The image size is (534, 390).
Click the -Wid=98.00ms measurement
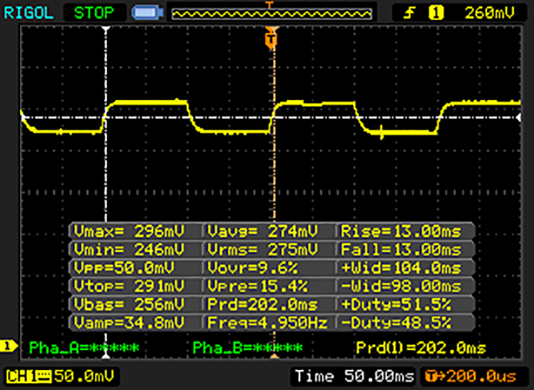[401, 287]
